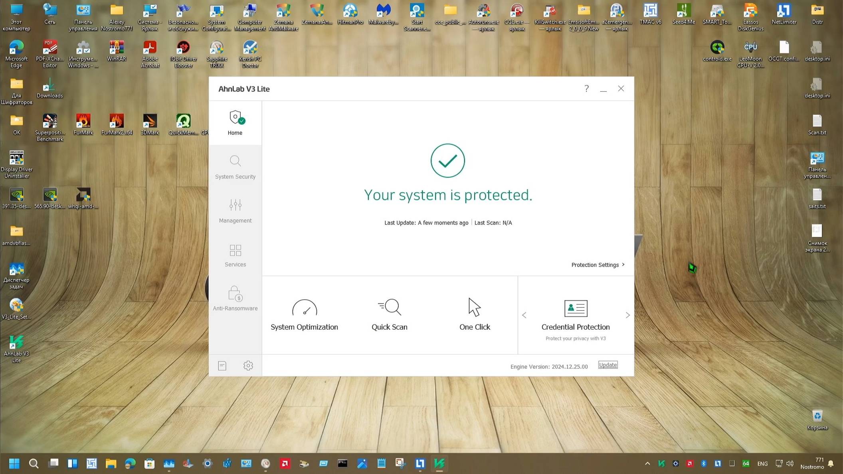The image size is (843, 474).
Task: Open Protection Settings
Action: click(595, 265)
